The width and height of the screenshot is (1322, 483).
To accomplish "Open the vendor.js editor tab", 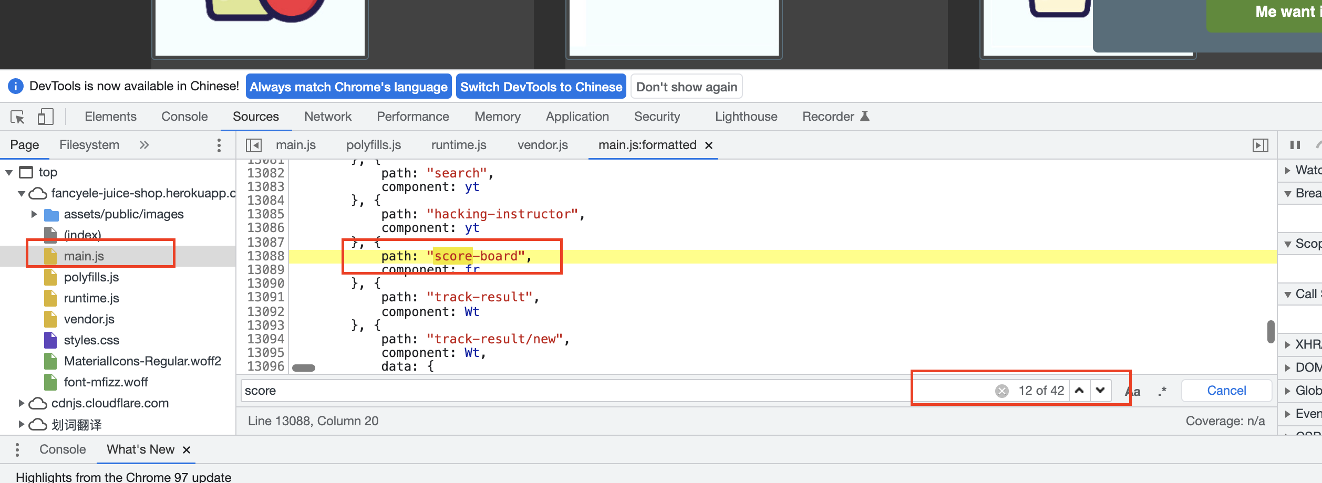I will [x=543, y=145].
